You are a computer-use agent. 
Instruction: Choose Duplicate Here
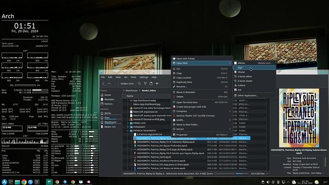coord(202,82)
